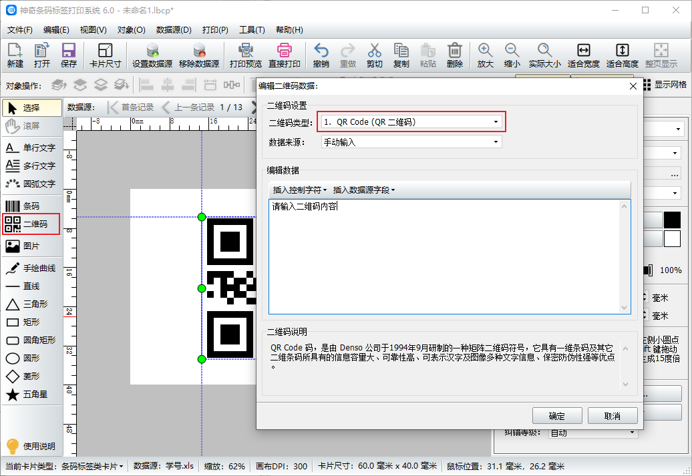Pick the 手绘曲线 freehand curve tool
Image resolution: width=692 pixels, height=476 pixels.
tap(31, 268)
